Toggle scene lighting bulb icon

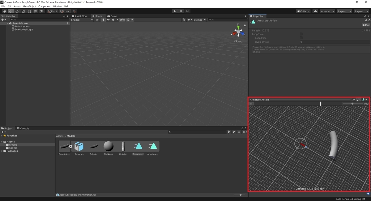pyautogui.click(x=104, y=20)
